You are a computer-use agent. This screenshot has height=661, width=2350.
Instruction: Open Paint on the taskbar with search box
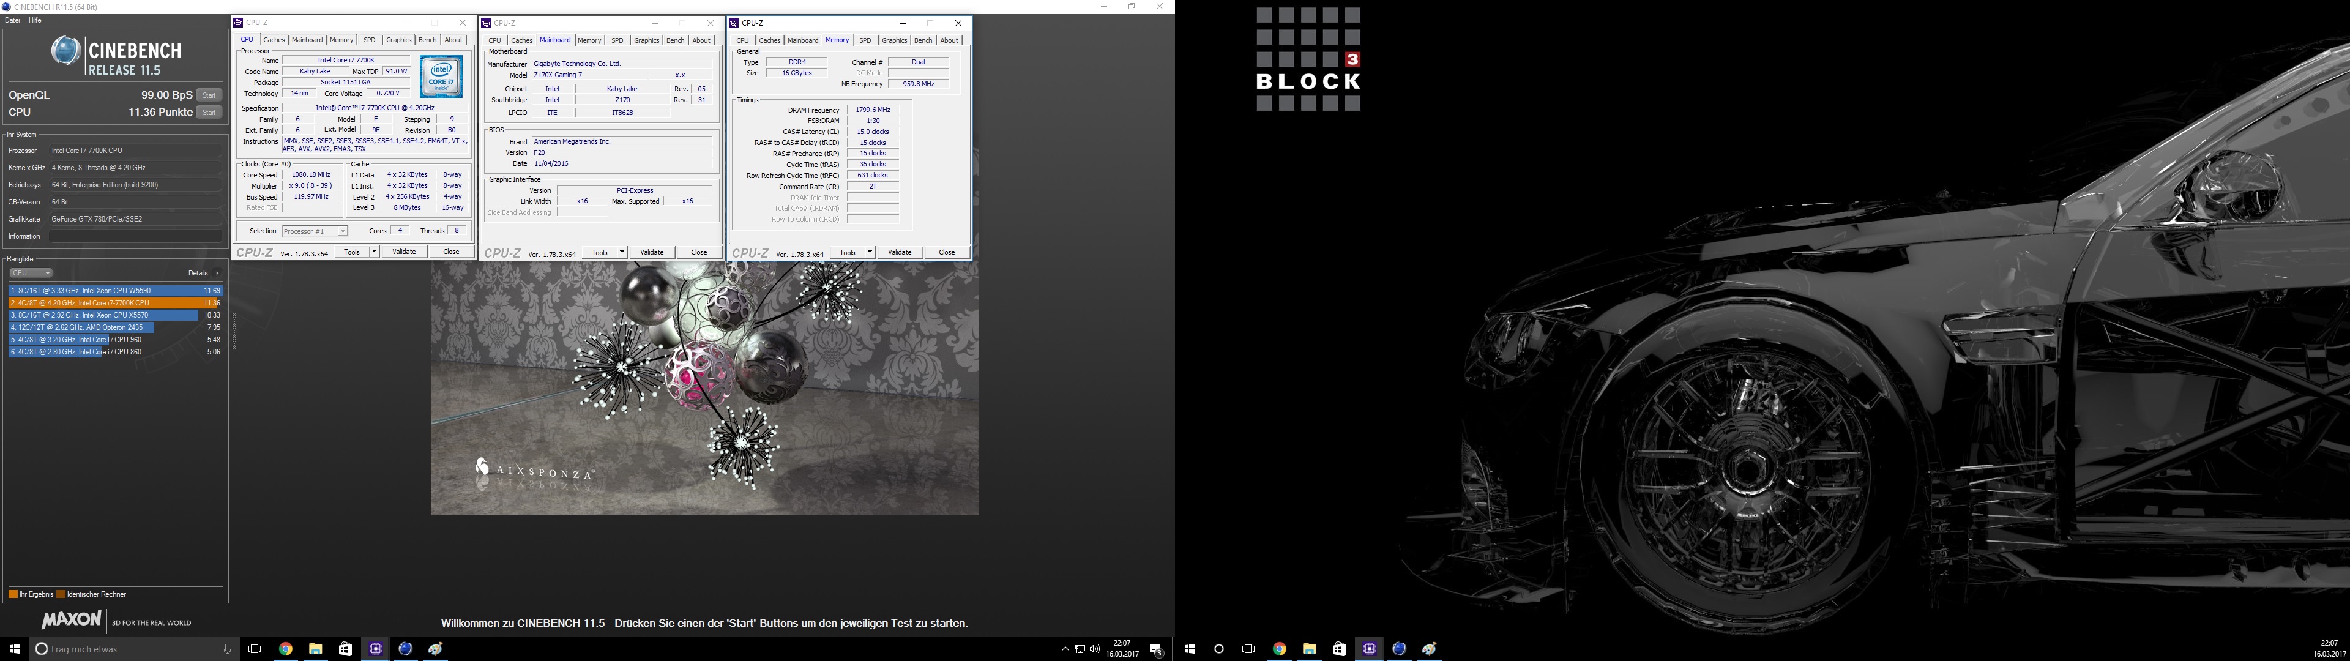coord(436,649)
